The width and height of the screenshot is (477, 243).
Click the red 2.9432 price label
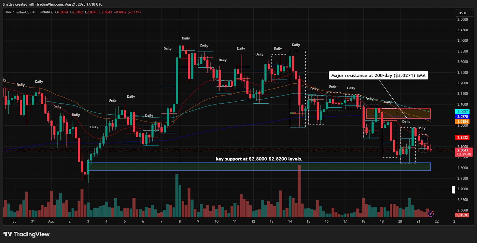(x=462, y=137)
